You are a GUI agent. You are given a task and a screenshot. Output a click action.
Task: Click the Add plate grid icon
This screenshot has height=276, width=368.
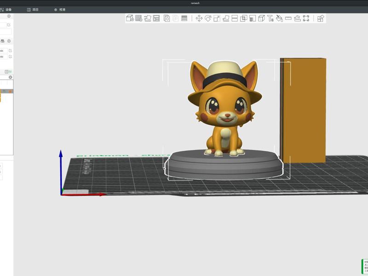138,18
